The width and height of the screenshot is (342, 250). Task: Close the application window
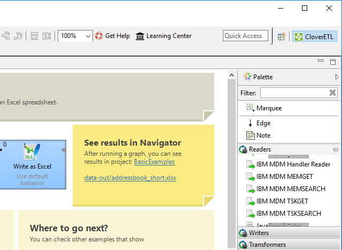click(x=329, y=9)
